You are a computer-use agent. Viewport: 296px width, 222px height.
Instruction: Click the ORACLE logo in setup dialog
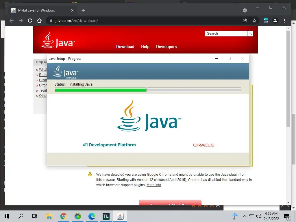click(x=203, y=145)
